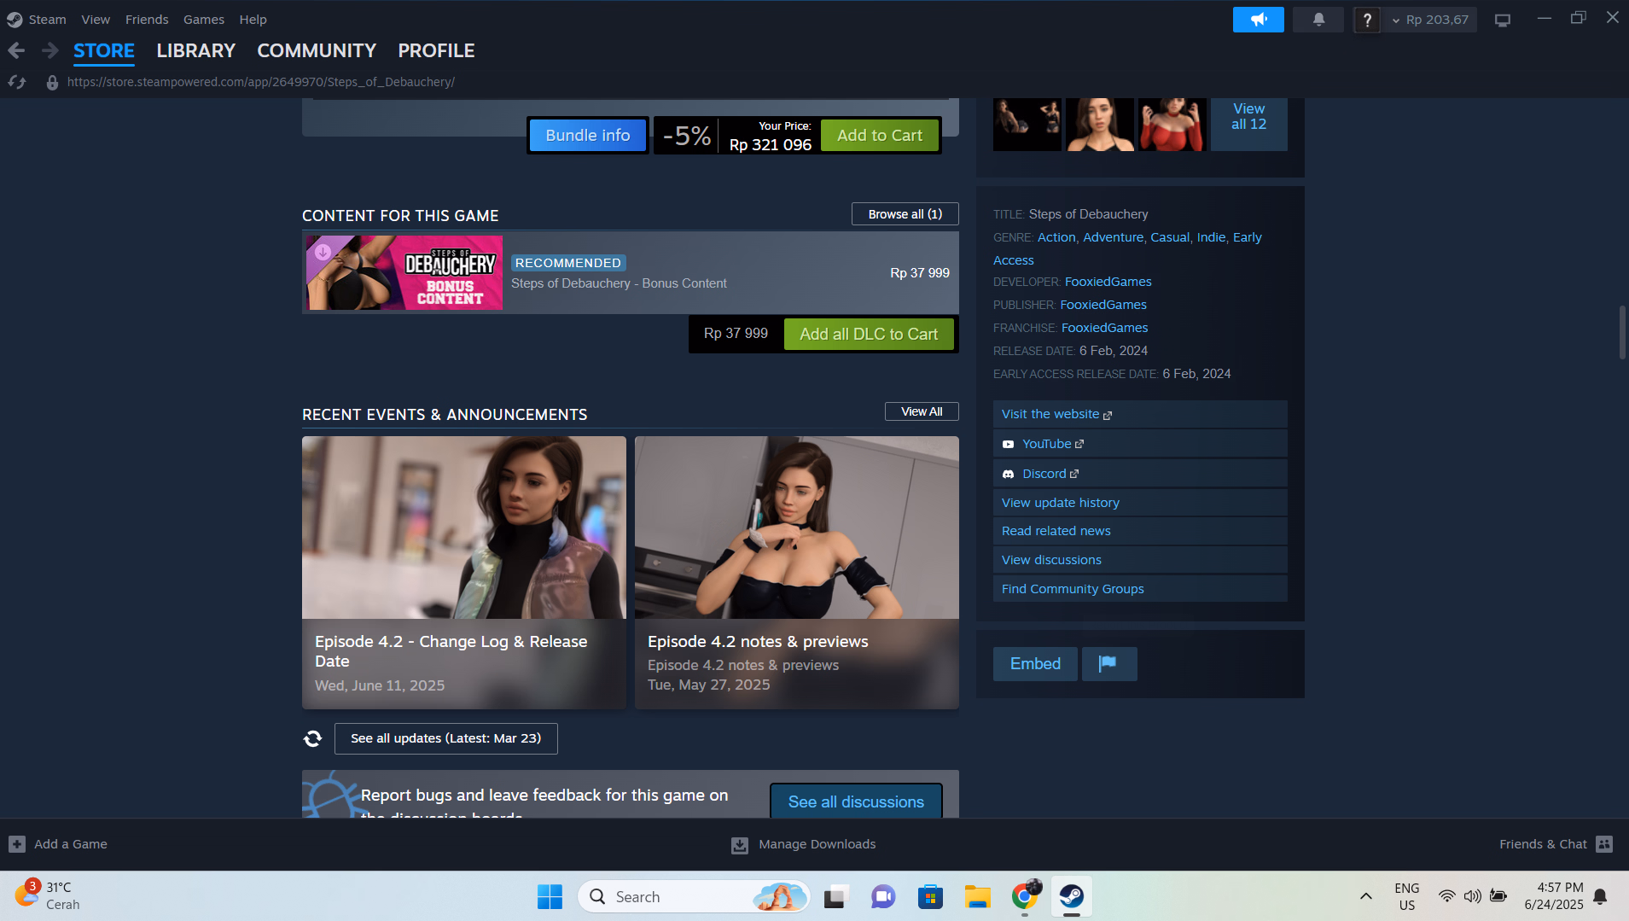1629x921 pixels.
Task: Switch to the COMMUNITY tab
Action: tap(317, 50)
